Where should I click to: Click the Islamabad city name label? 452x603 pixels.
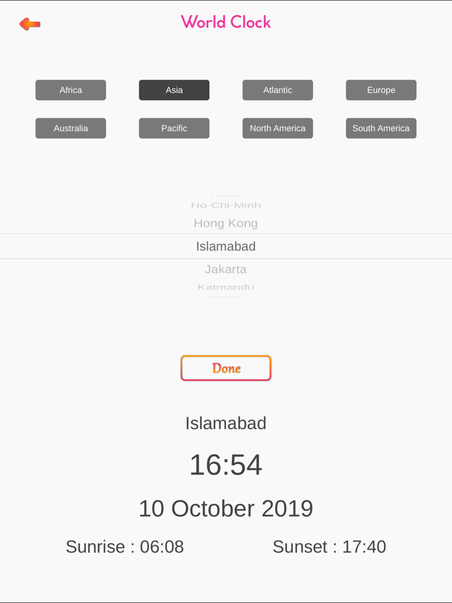pos(225,424)
